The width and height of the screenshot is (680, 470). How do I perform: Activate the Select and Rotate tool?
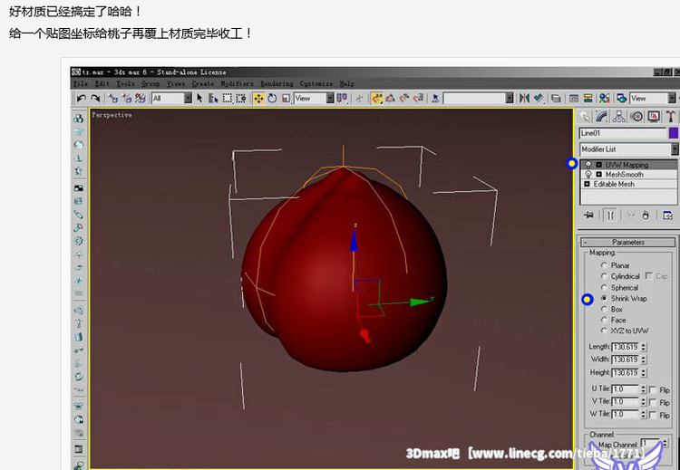[272, 99]
